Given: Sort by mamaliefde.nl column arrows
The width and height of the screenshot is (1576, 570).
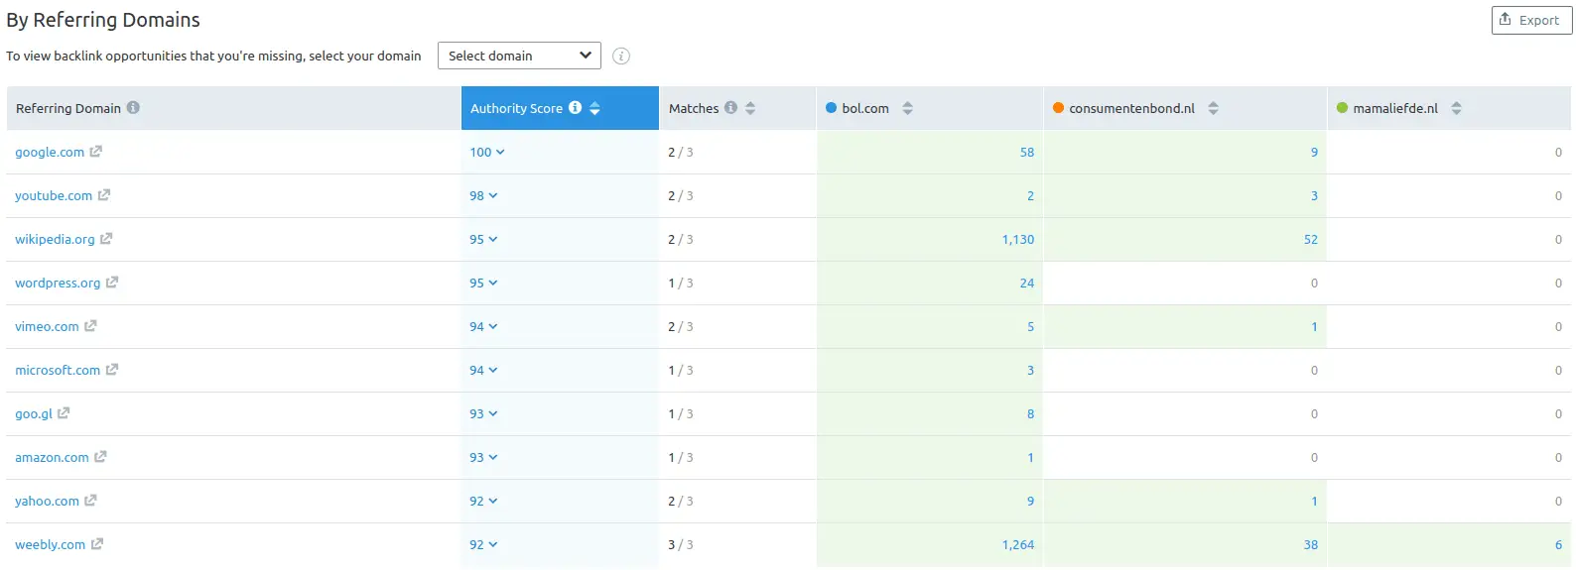Looking at the screenshot, I should (x=1456, y=108).
